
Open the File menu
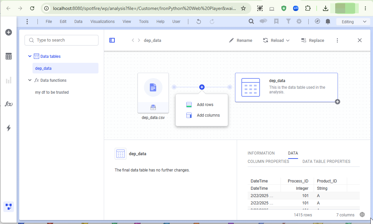(x=49, y=22)
